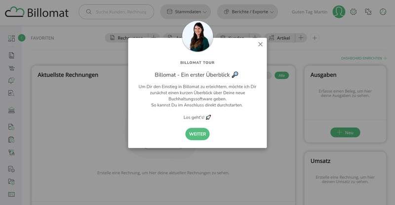Close the Billomat Tour popup
Screen dimensions: 395x205
point(260,44)
